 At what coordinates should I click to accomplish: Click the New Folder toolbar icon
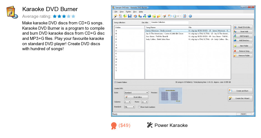click(154, 16)
